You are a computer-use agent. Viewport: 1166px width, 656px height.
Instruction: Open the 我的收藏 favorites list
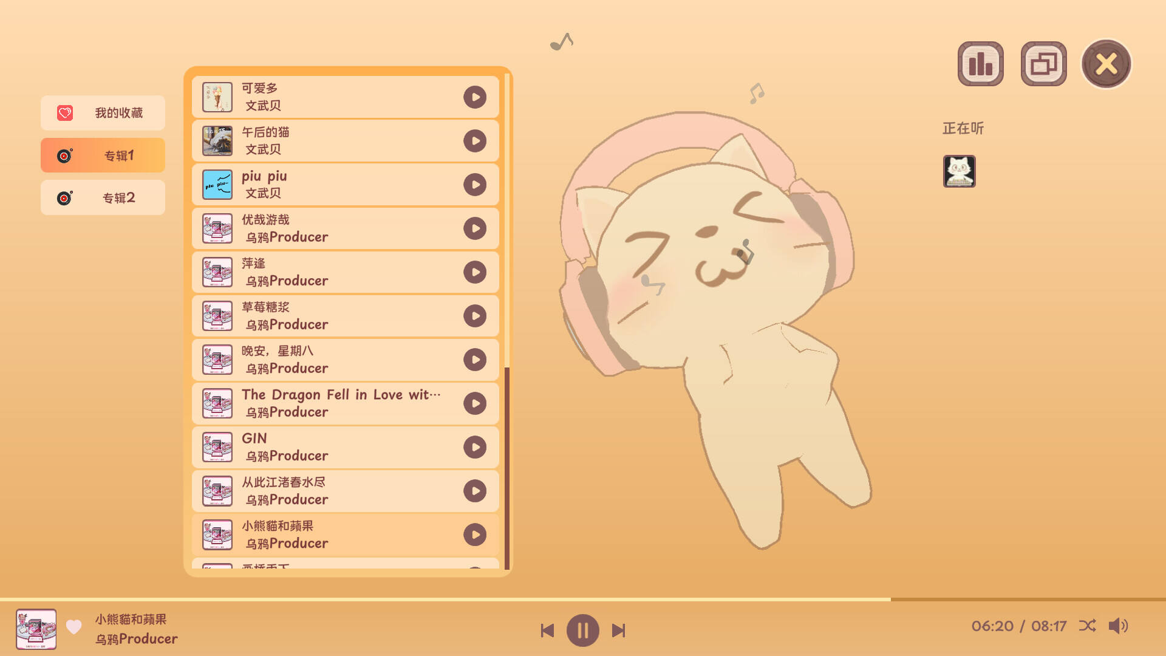pos(103,113)
